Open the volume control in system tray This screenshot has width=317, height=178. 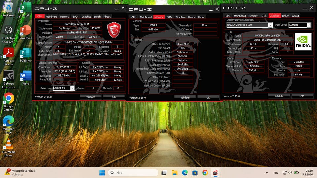point(290,173)
